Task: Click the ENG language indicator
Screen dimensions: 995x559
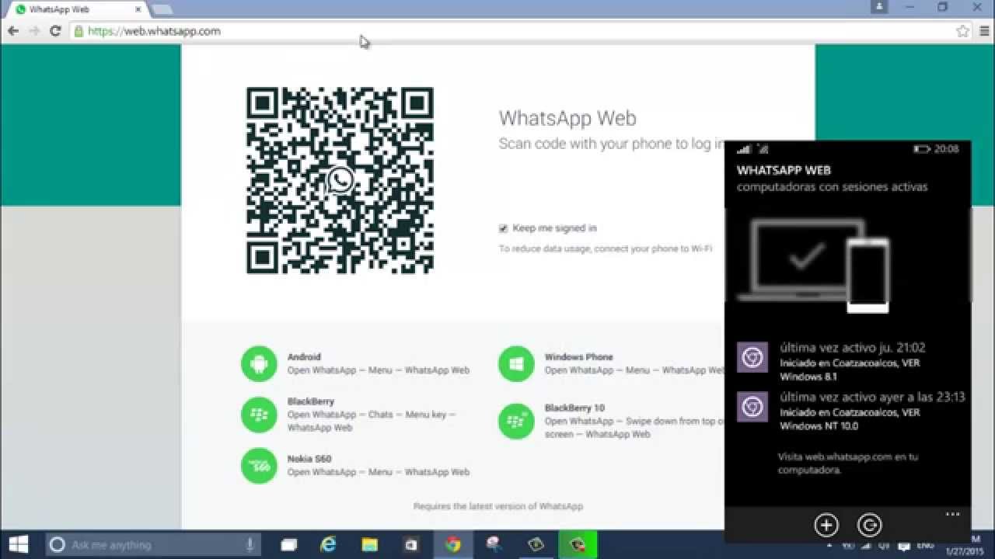Action: (925, 545)
